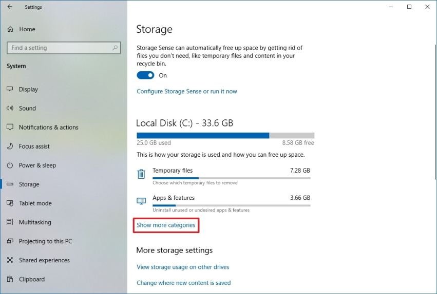Click the Display monitor icon
Screen dimensions: 437x294
[x=10, y=89]
